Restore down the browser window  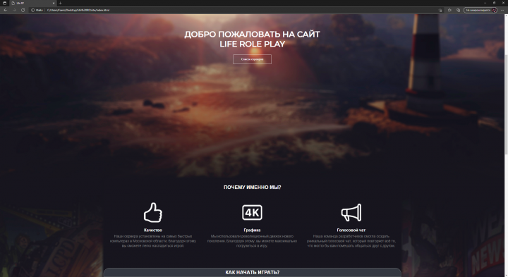pyautogui.click(x=494, y=3)
